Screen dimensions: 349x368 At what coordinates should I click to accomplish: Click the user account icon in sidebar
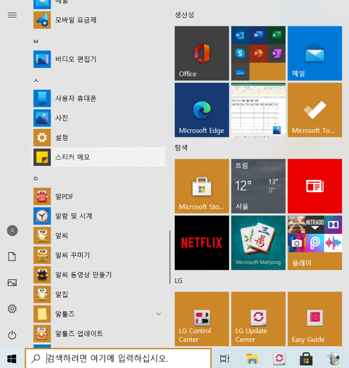(x=12, y=231)
